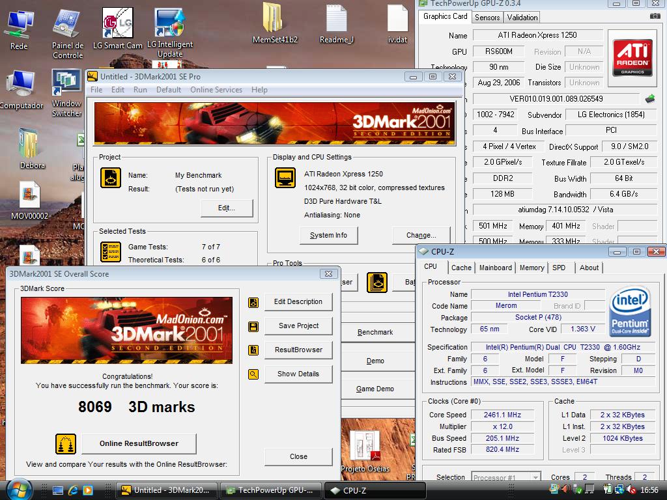This screenshot has height=500, width=667.
Task: Click the Edit Description document icon
Action: tap(253, 302)
